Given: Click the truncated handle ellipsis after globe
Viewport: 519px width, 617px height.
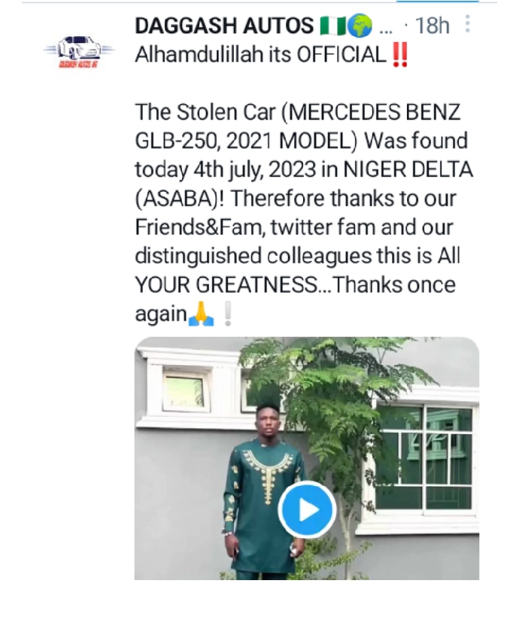Looking at the screenshot, I should click(386, 27).
